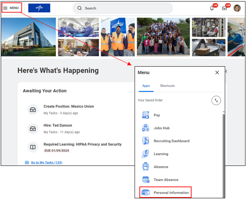247x199 pixels.
Task: Open the Pay app
Action: [x=157, y=115]
